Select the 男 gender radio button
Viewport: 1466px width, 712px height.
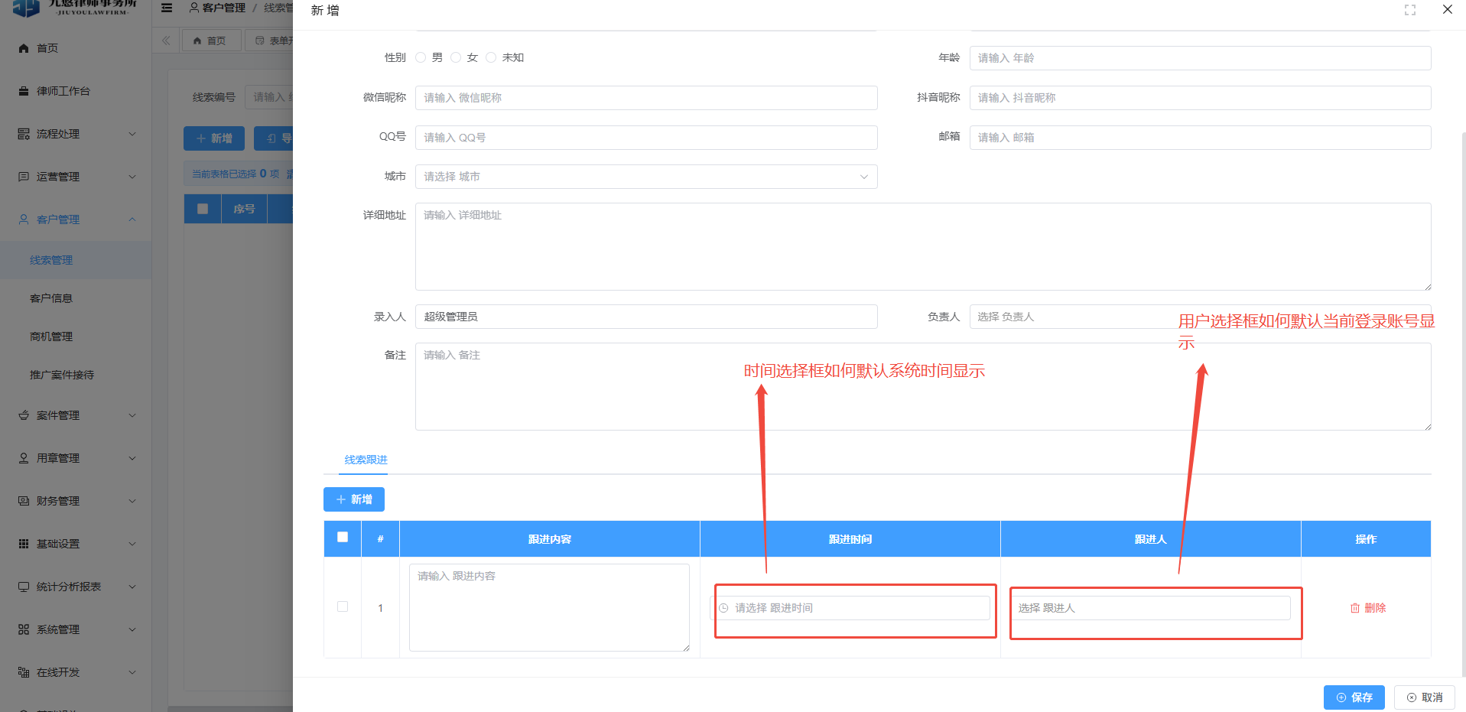(421, 57)
